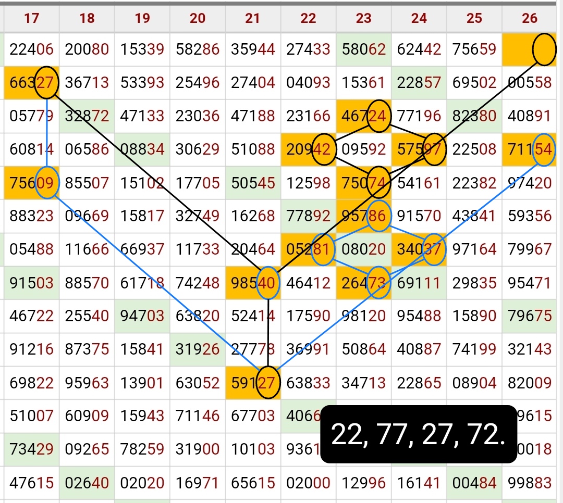Select column header 17
This screenshot has width=563, height=503.
pos(32,18)
